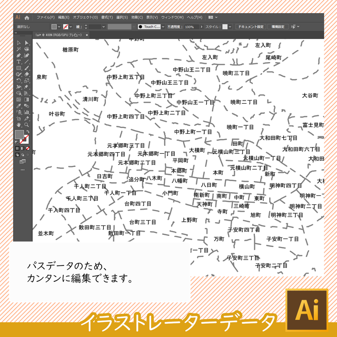The image size is (337, 337).
Task: Click the ドキュメント設定 button
Action: [251, 27]
